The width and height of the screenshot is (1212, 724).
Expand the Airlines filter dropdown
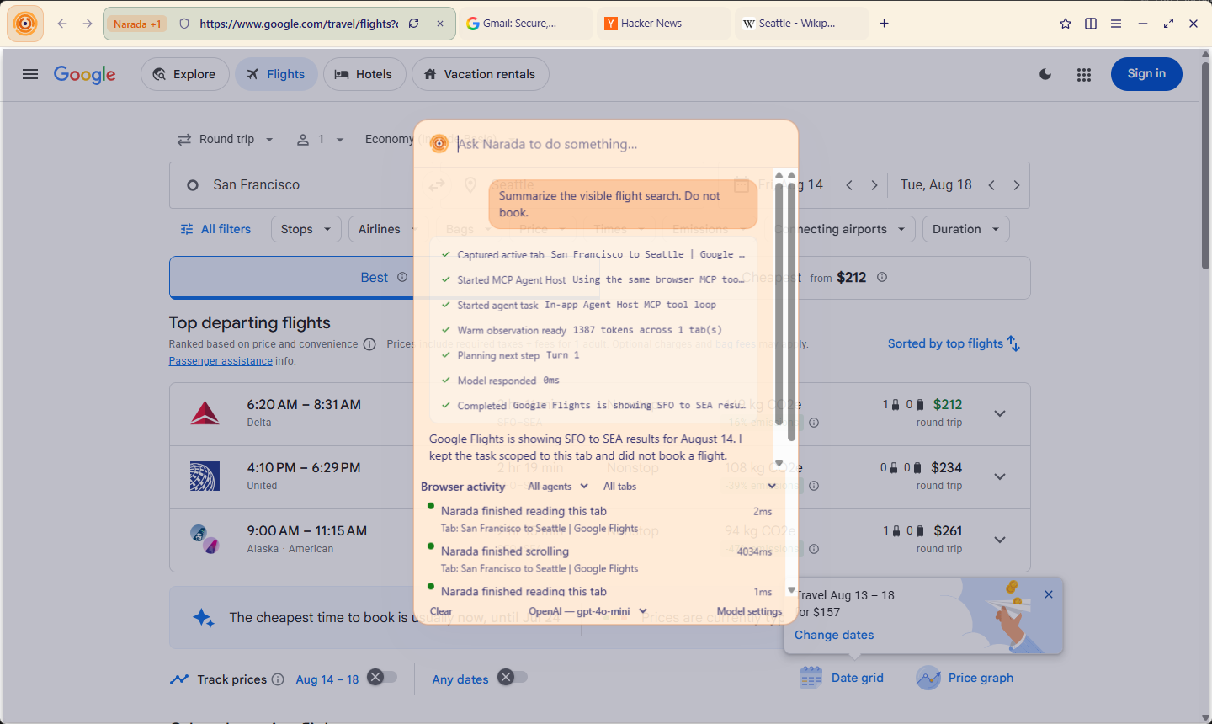[383, 229]
